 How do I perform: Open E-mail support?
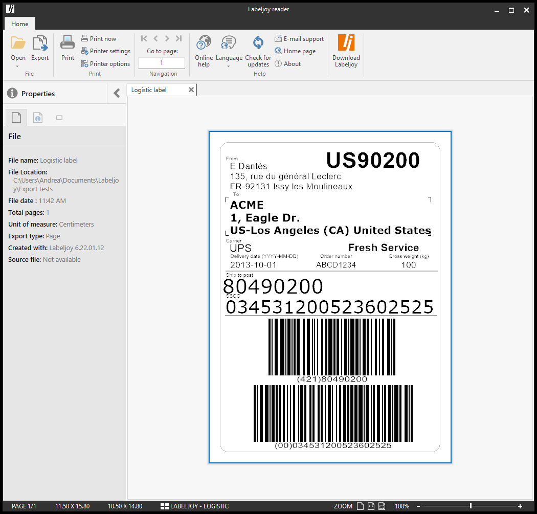pos(299,39)
